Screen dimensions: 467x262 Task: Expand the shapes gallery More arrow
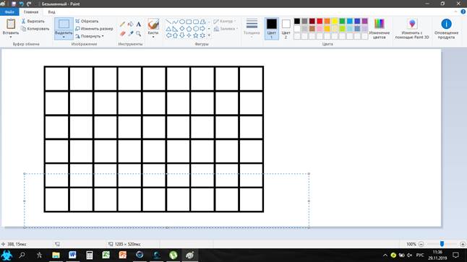(x=209, y=35)
